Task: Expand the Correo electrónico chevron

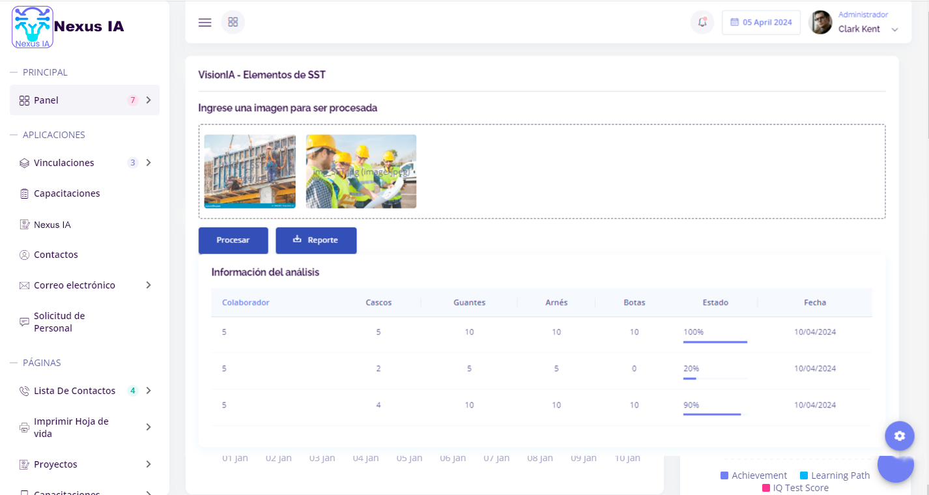Action: click(x=149, y=285)
